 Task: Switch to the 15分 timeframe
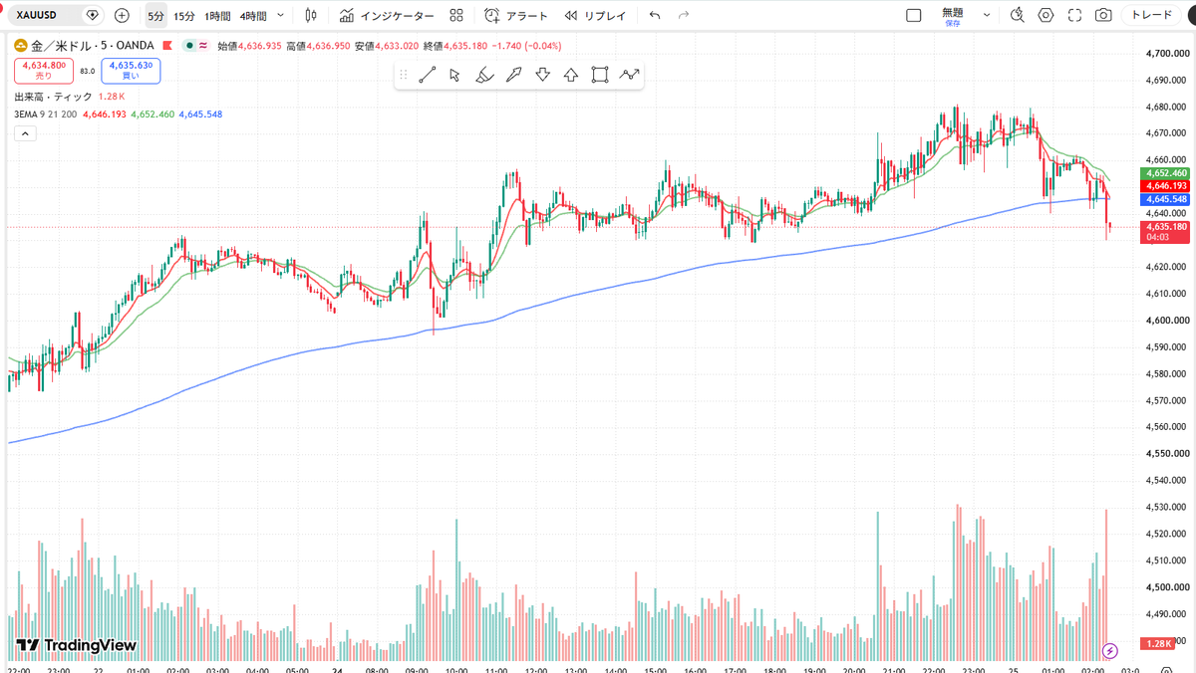[184, 16]
